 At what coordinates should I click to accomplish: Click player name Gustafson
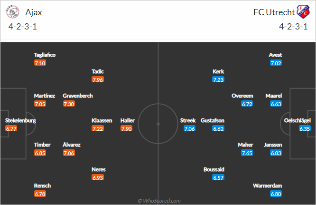[213, 121]
